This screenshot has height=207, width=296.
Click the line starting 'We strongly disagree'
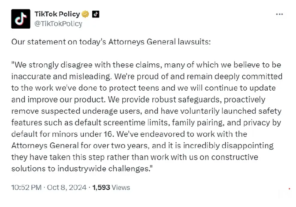tap(146, 65)
